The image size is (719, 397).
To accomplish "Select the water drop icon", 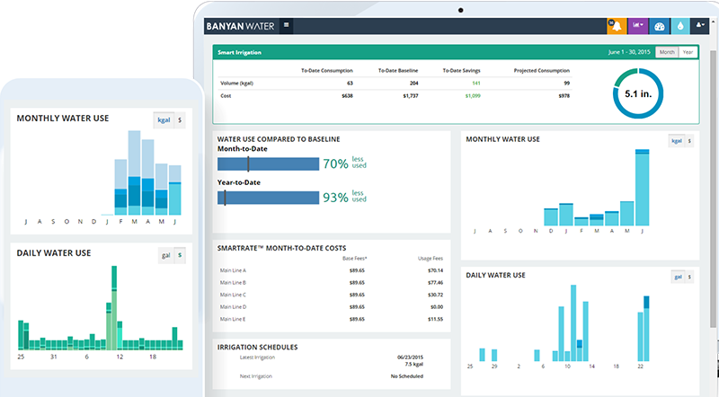I will (680, 26).
